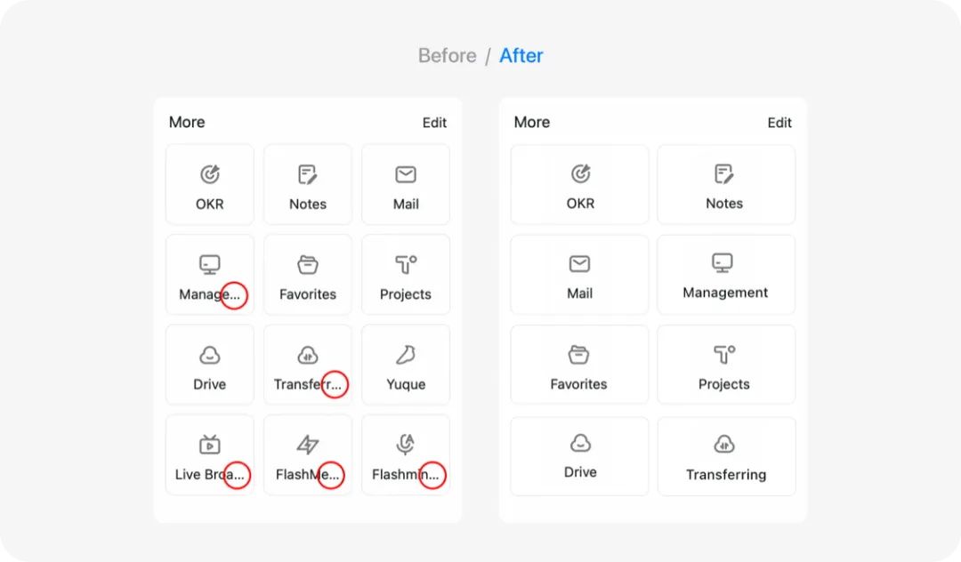Switch to the After tab
The height and width of the screenshot is (562, 961).
[x=521, y=56]
